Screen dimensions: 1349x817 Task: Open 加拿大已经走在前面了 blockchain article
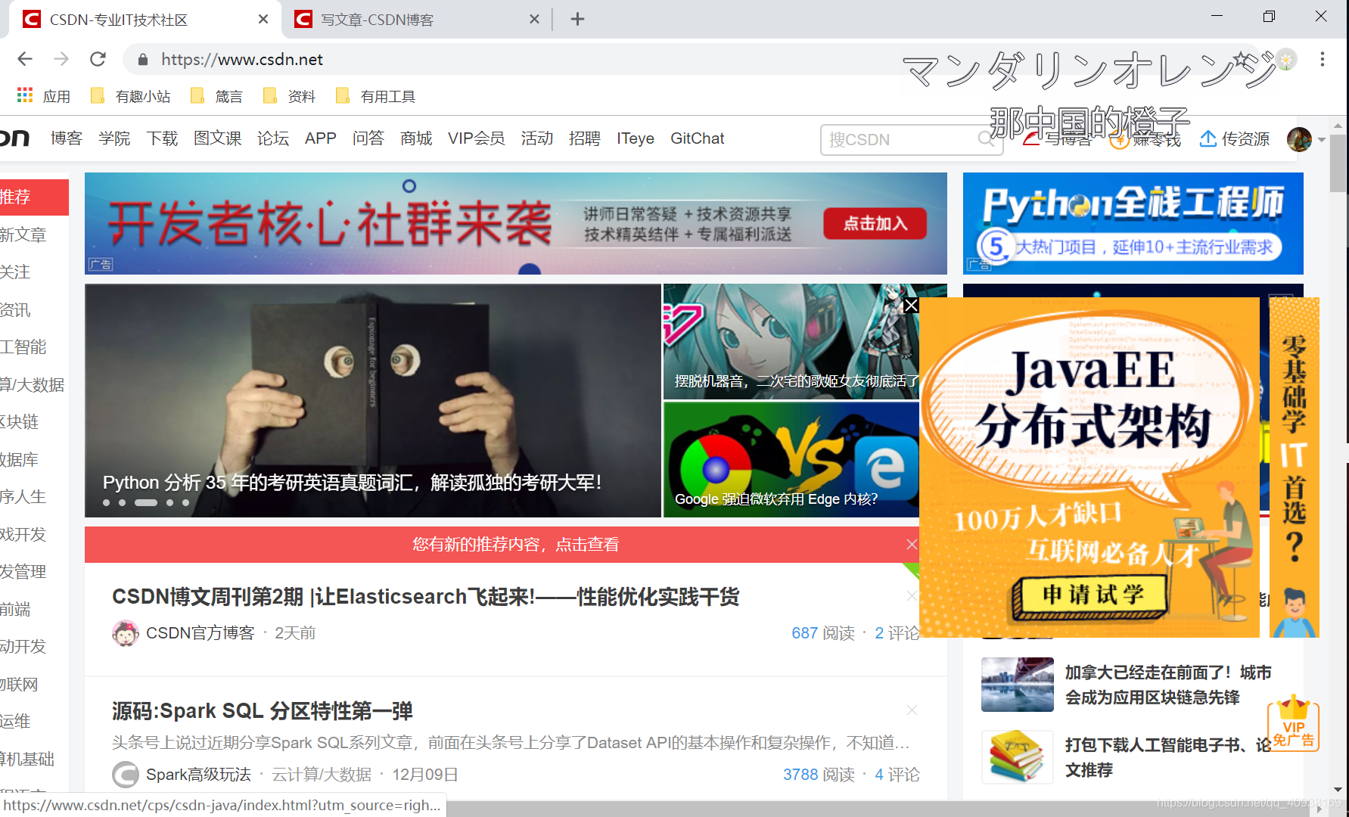(x=1127, y=685)
